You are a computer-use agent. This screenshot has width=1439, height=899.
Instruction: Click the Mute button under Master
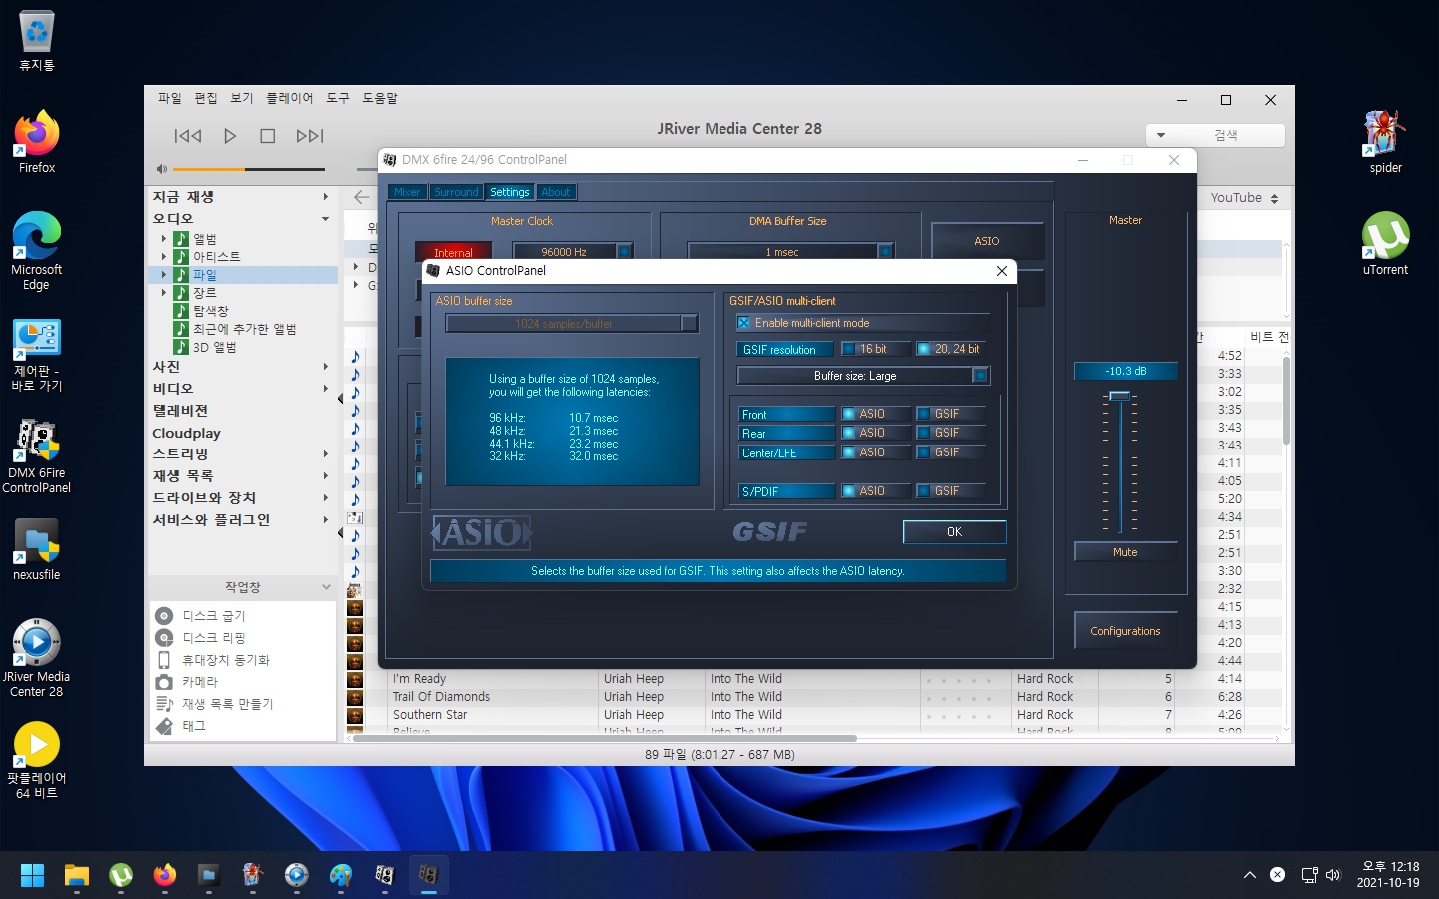(x=1125, y=552)
